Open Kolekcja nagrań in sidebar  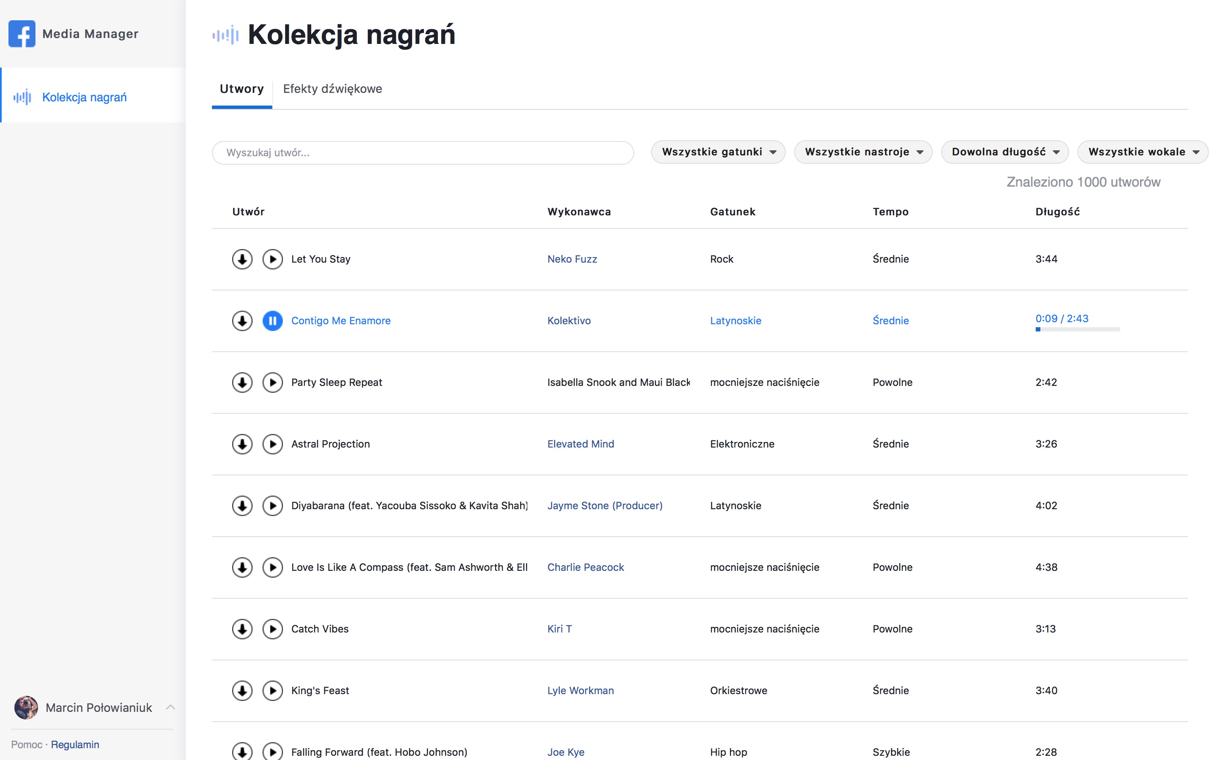[x=93, y=95]
